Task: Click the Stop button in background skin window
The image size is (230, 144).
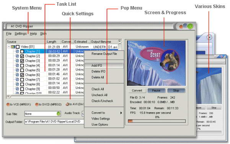Action: click(x=214, y=108)
